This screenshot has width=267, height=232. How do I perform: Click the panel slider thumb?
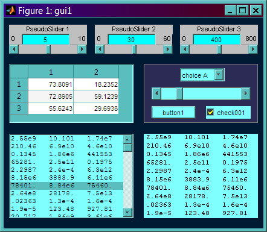pos(179,93)
